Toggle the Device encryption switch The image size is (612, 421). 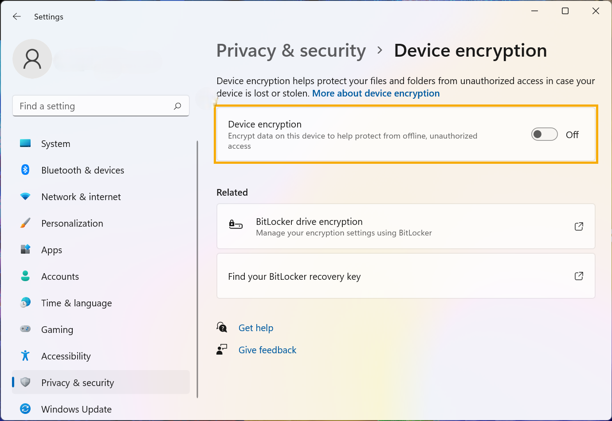[x=544, y=135]
